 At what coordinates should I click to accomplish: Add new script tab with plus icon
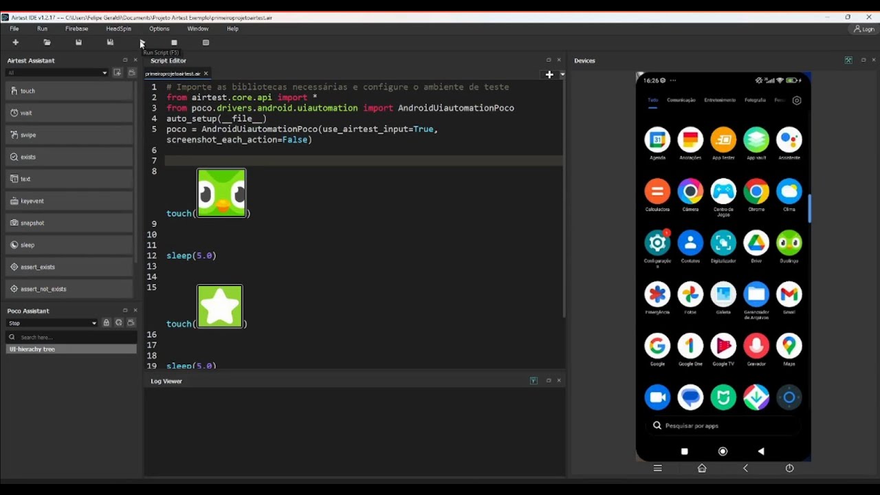tap(549, 74)
